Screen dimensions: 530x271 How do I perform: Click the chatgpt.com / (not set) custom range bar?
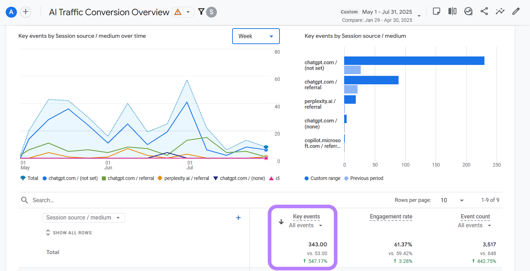click(x=414, y=61)
